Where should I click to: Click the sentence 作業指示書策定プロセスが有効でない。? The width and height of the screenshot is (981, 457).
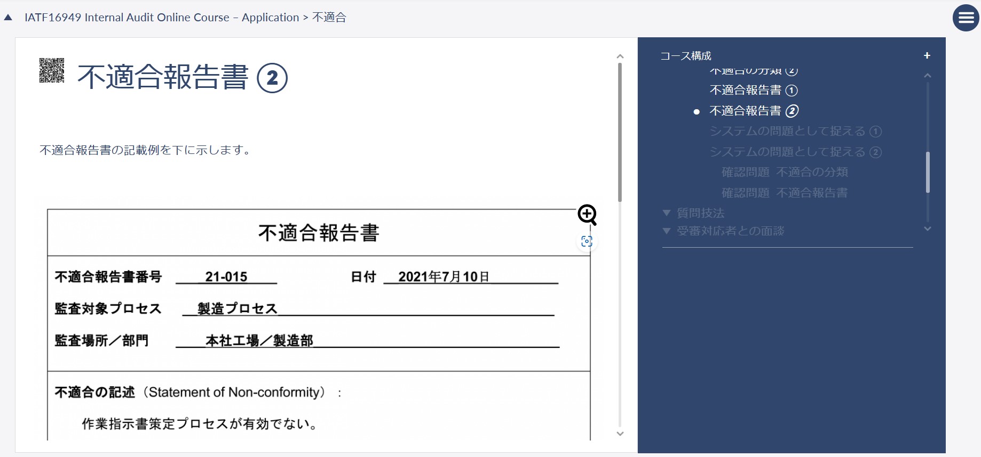[x=200, y=424]
